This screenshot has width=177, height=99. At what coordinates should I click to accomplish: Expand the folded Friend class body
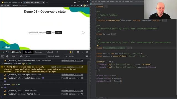click(114, 34)
